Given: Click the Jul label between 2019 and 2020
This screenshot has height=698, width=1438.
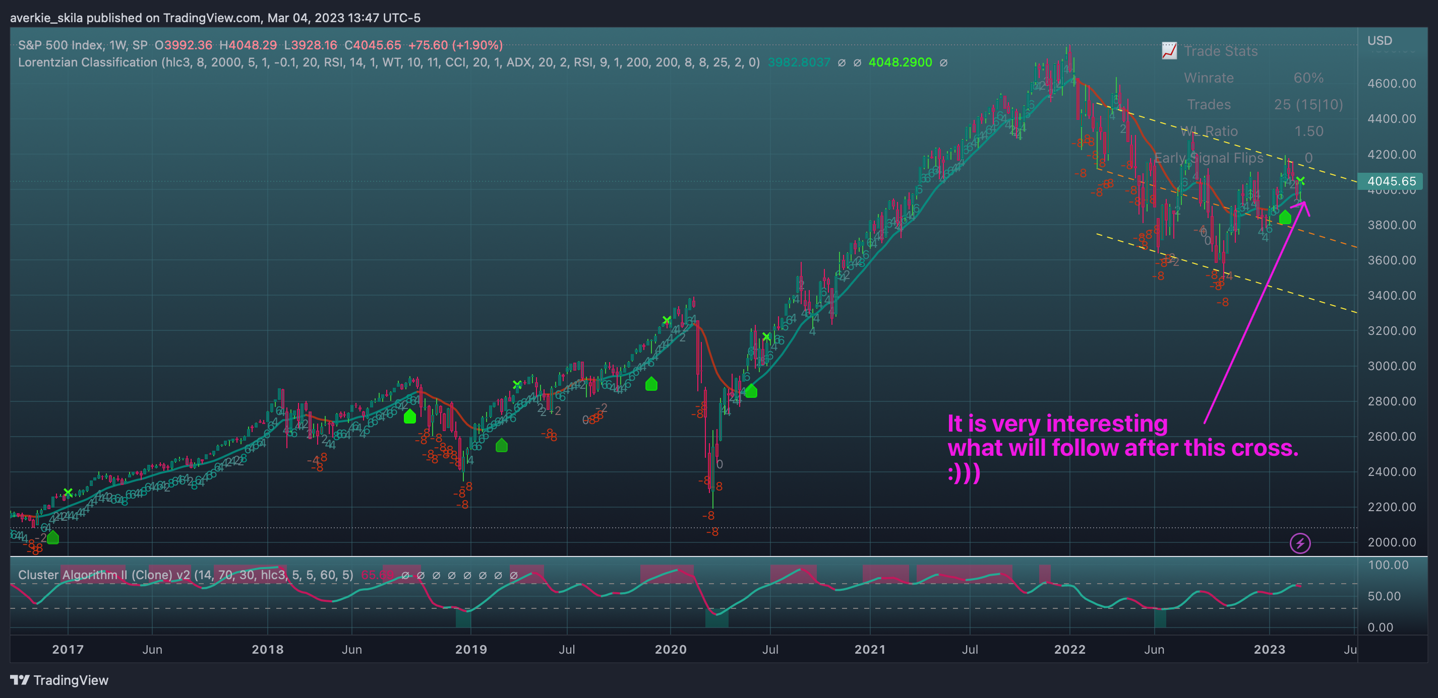Looking at the screenshot, I should (x=567, y=649).
